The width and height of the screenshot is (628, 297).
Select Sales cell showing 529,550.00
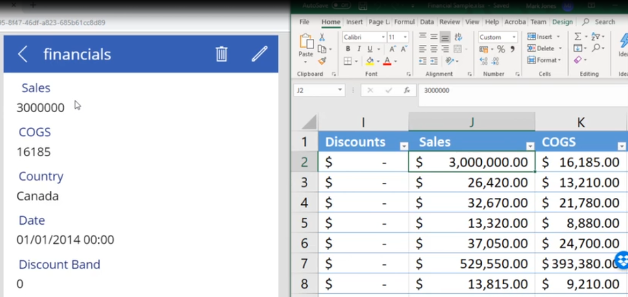point(472,264)
